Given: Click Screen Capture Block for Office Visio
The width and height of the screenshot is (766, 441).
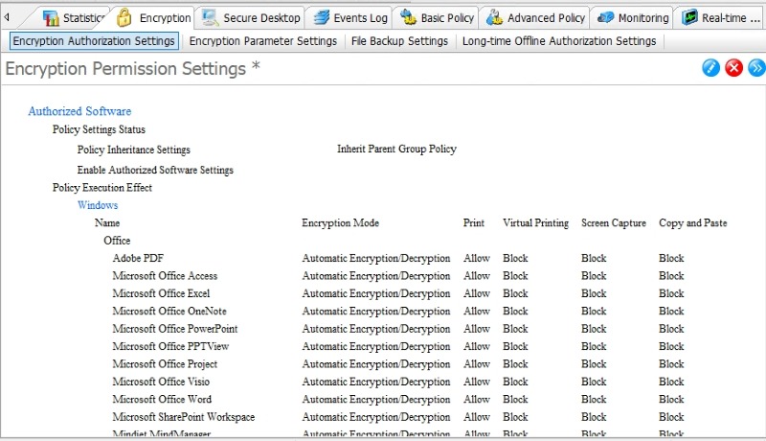Looking at the screenshot, I should pos(594,382).
